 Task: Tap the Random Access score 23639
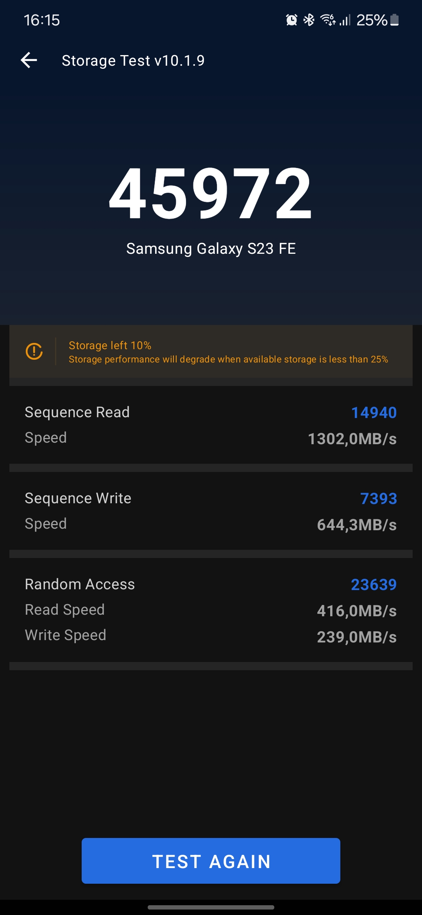tap(374, 585)
